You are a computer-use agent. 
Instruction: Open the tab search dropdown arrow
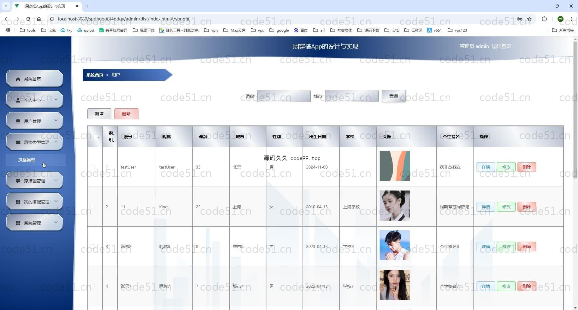6,6
